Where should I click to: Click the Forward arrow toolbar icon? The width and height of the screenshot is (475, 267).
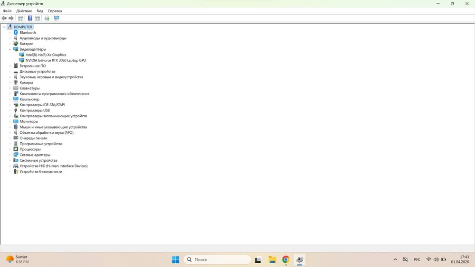click(x=11, y=18)
